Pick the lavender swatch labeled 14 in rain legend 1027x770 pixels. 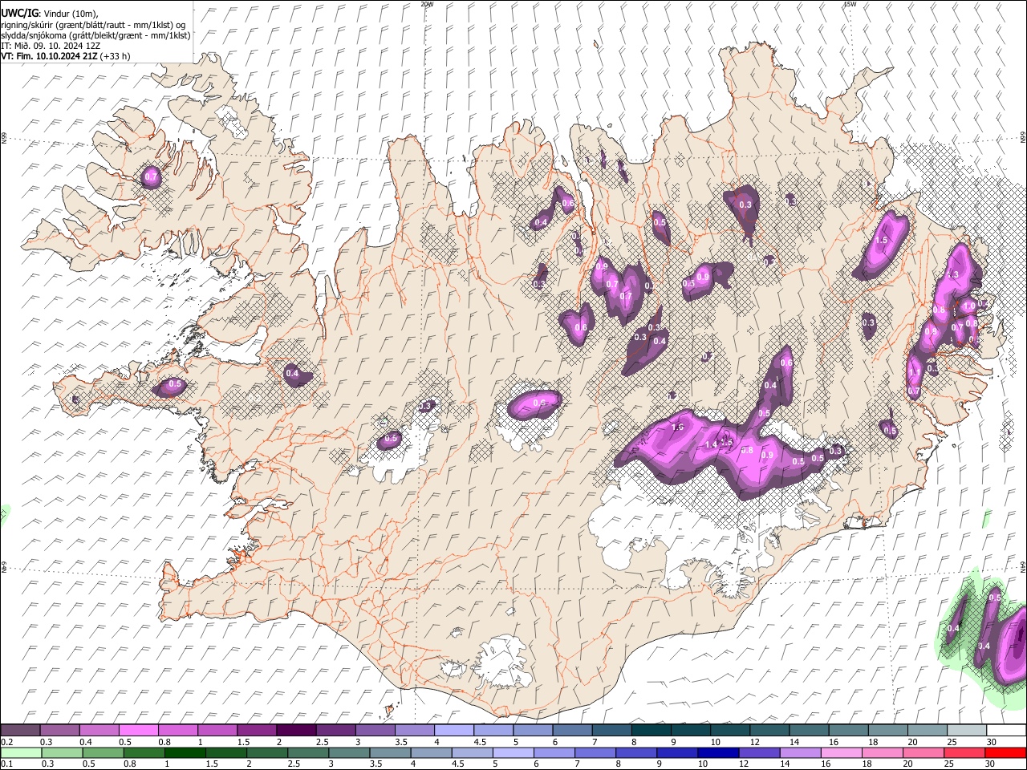799,752
